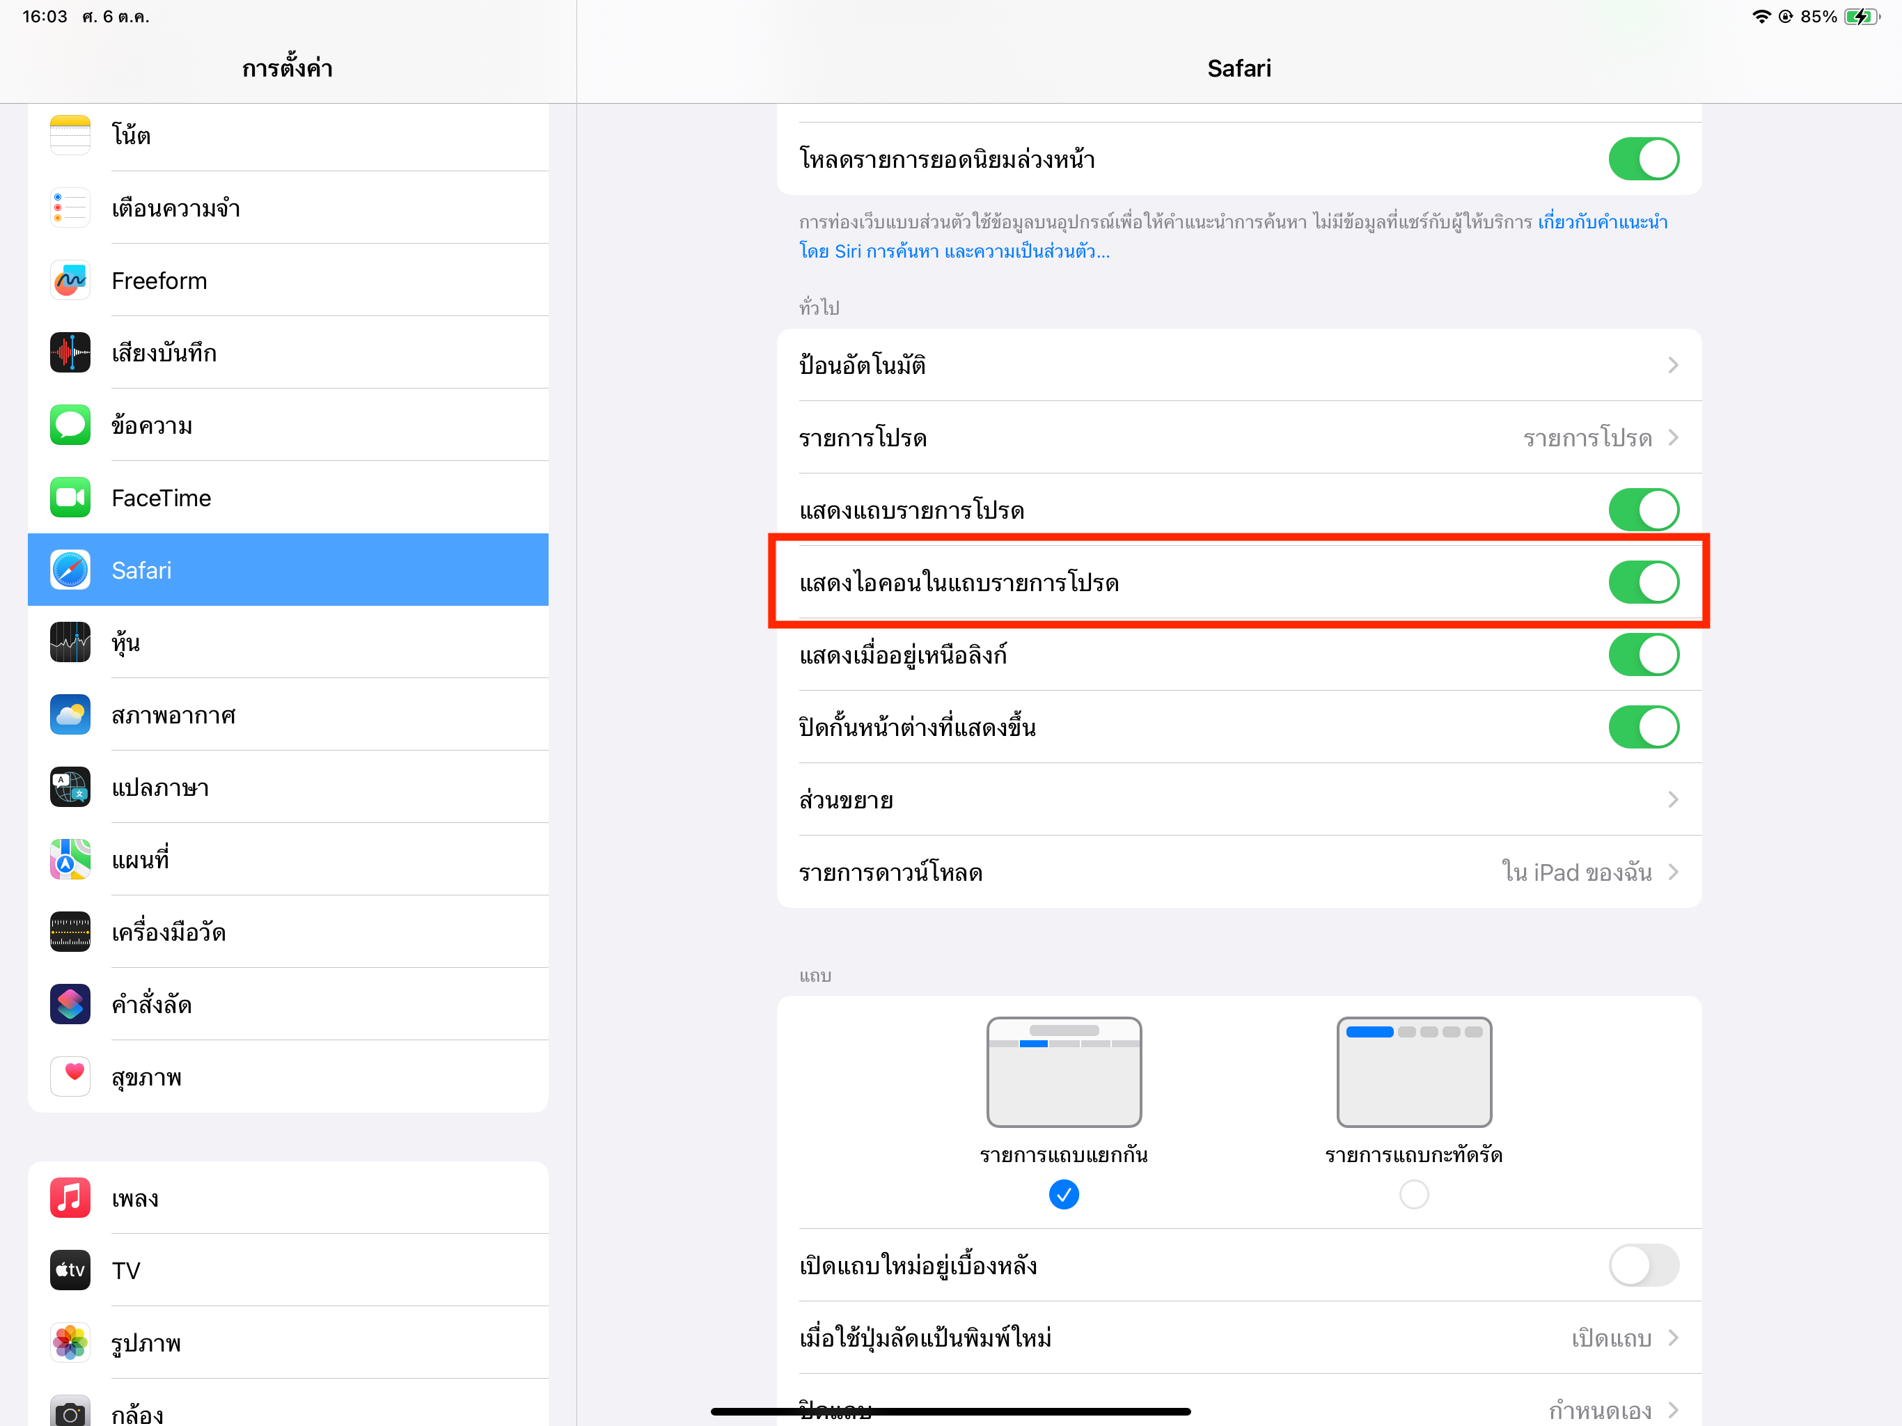Tap the Apple TV icon

click(x=70, y=1269)
